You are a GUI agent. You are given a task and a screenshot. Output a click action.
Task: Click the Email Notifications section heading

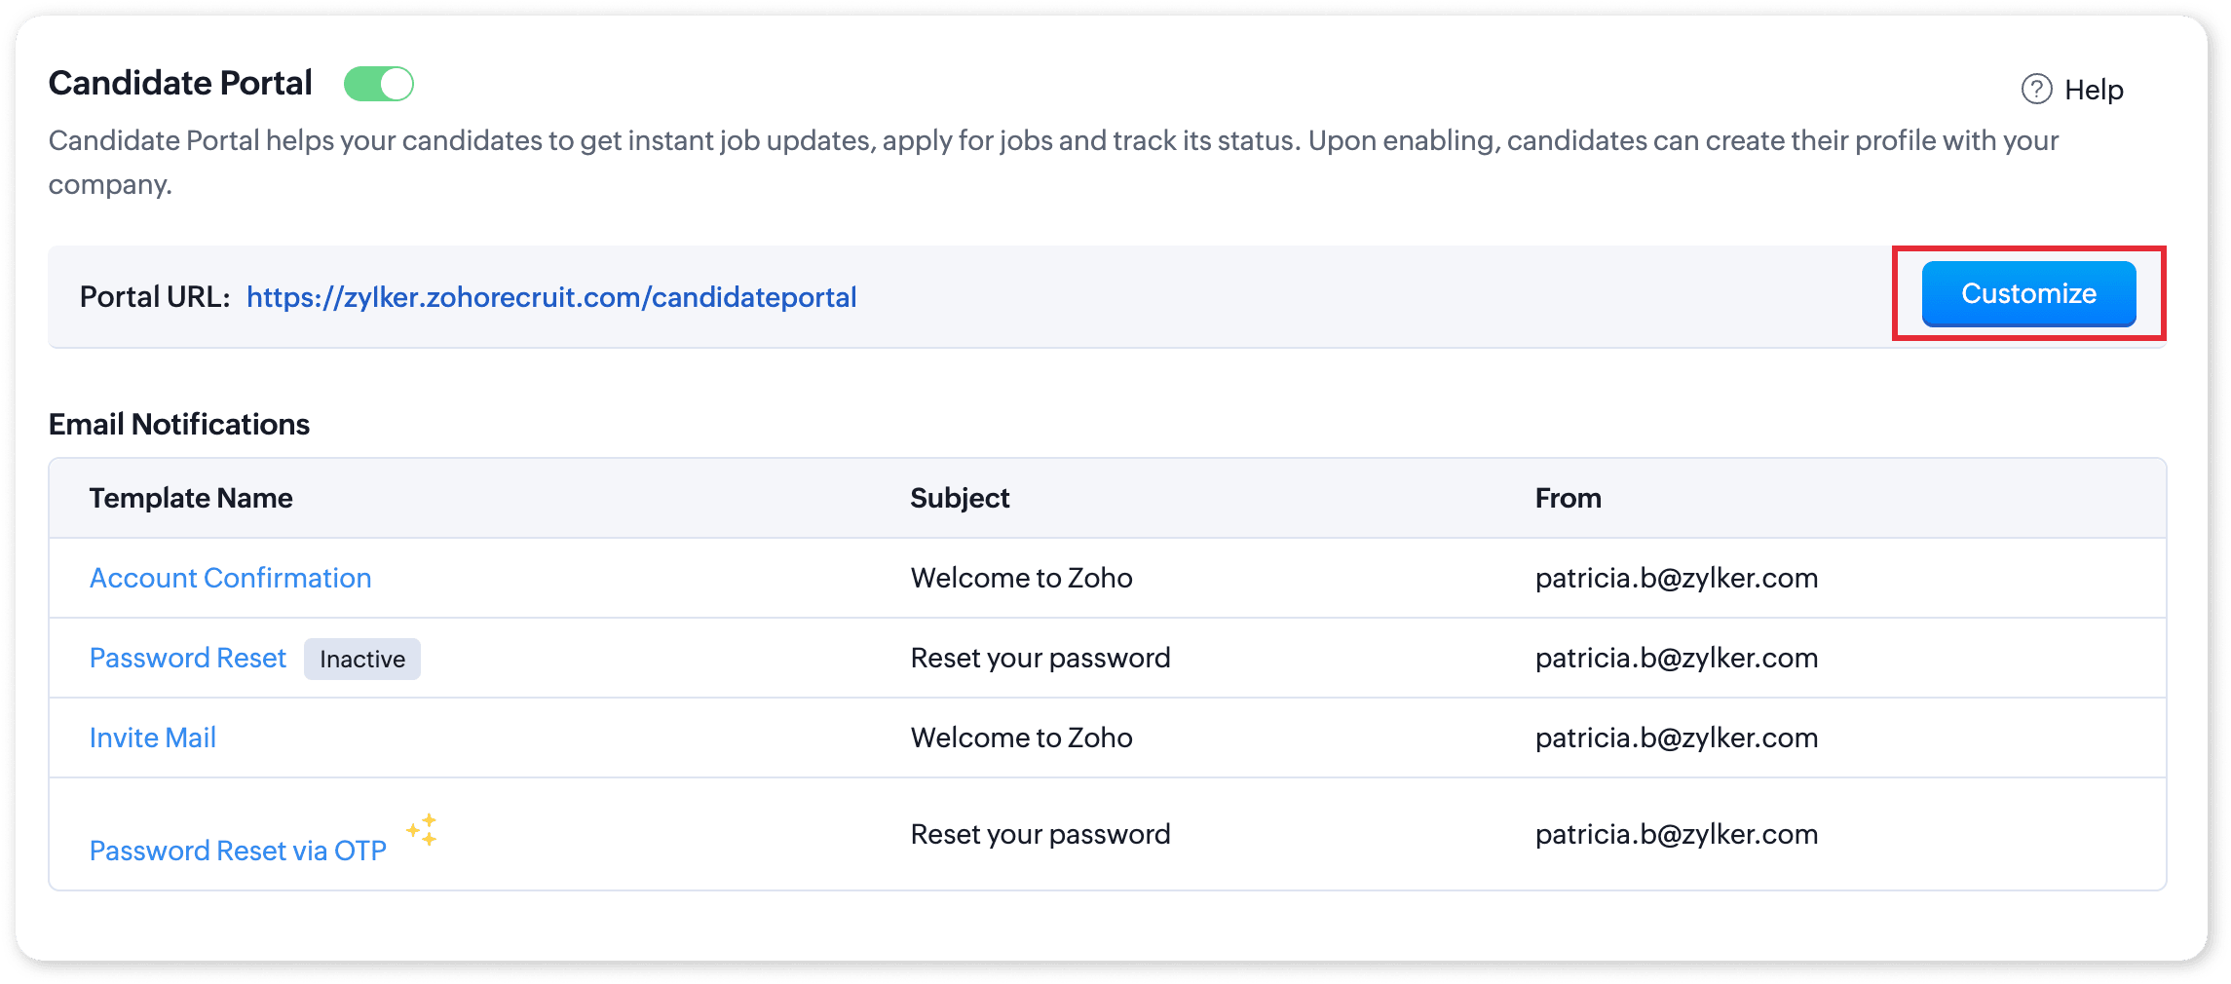[179, 424]
